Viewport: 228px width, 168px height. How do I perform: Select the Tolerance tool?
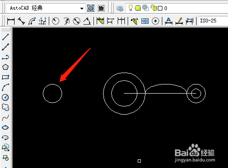[x=145, y=21]
